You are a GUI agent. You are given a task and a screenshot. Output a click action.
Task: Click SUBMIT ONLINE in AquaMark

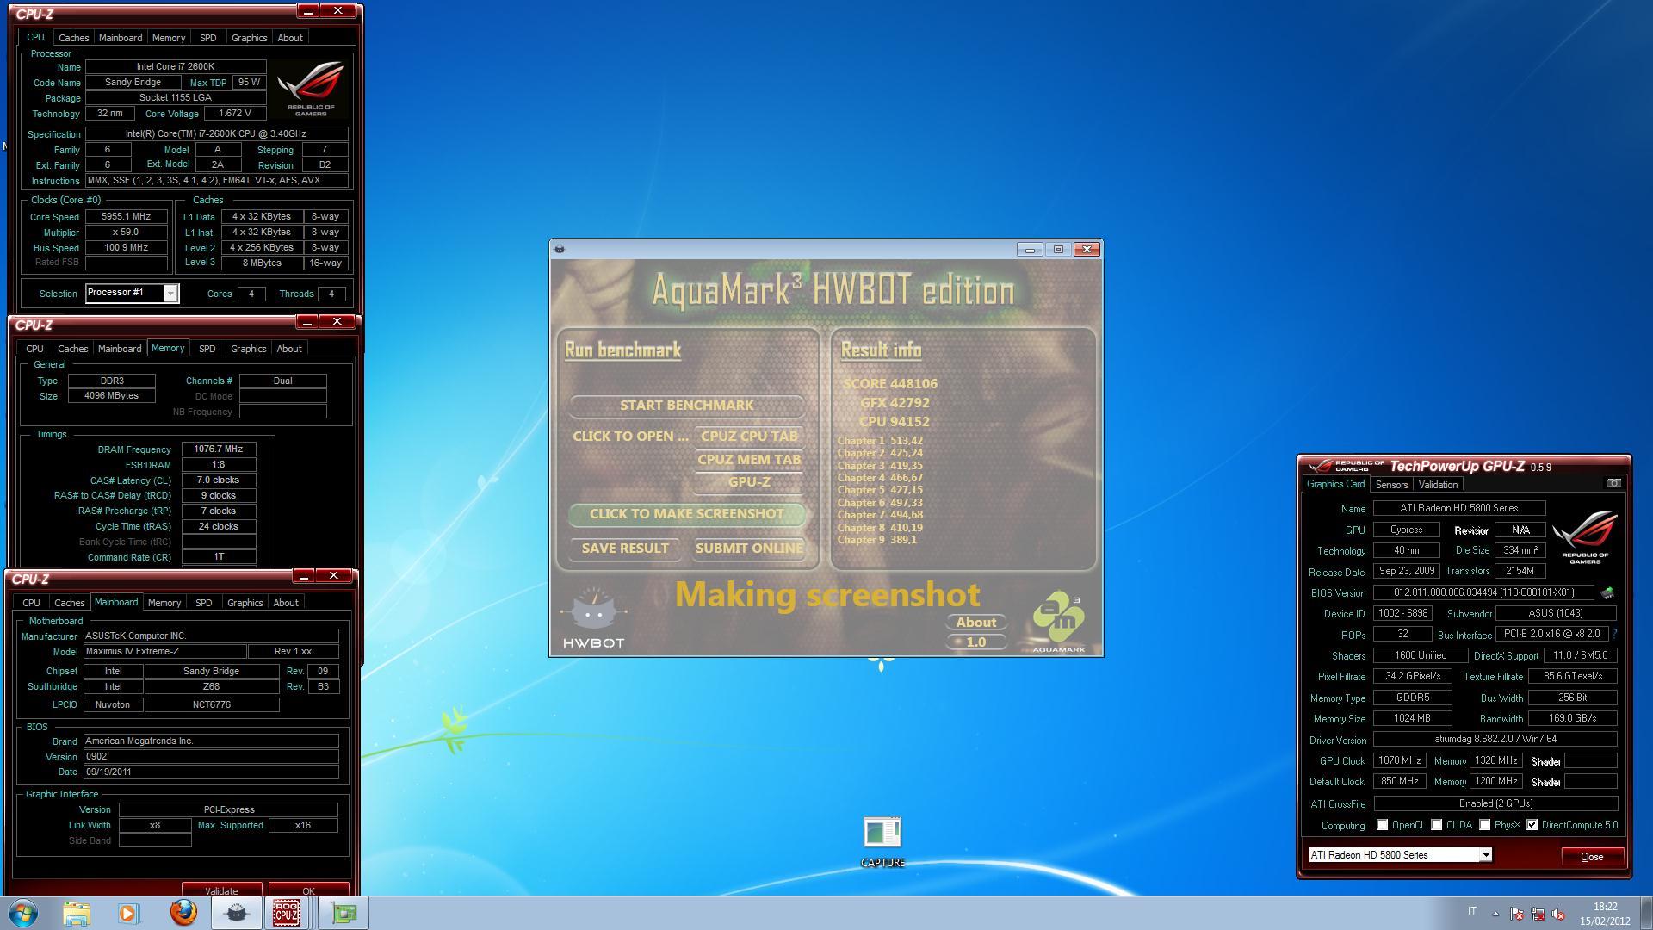pos(749,549)
